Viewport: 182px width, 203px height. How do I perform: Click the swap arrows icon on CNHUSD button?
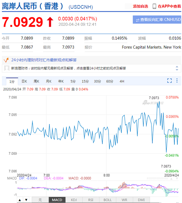tap(138, 20)
